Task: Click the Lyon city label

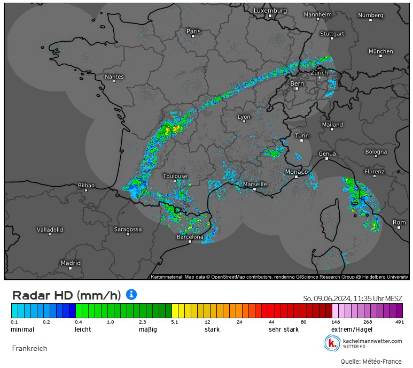Action: click(244, 117)
